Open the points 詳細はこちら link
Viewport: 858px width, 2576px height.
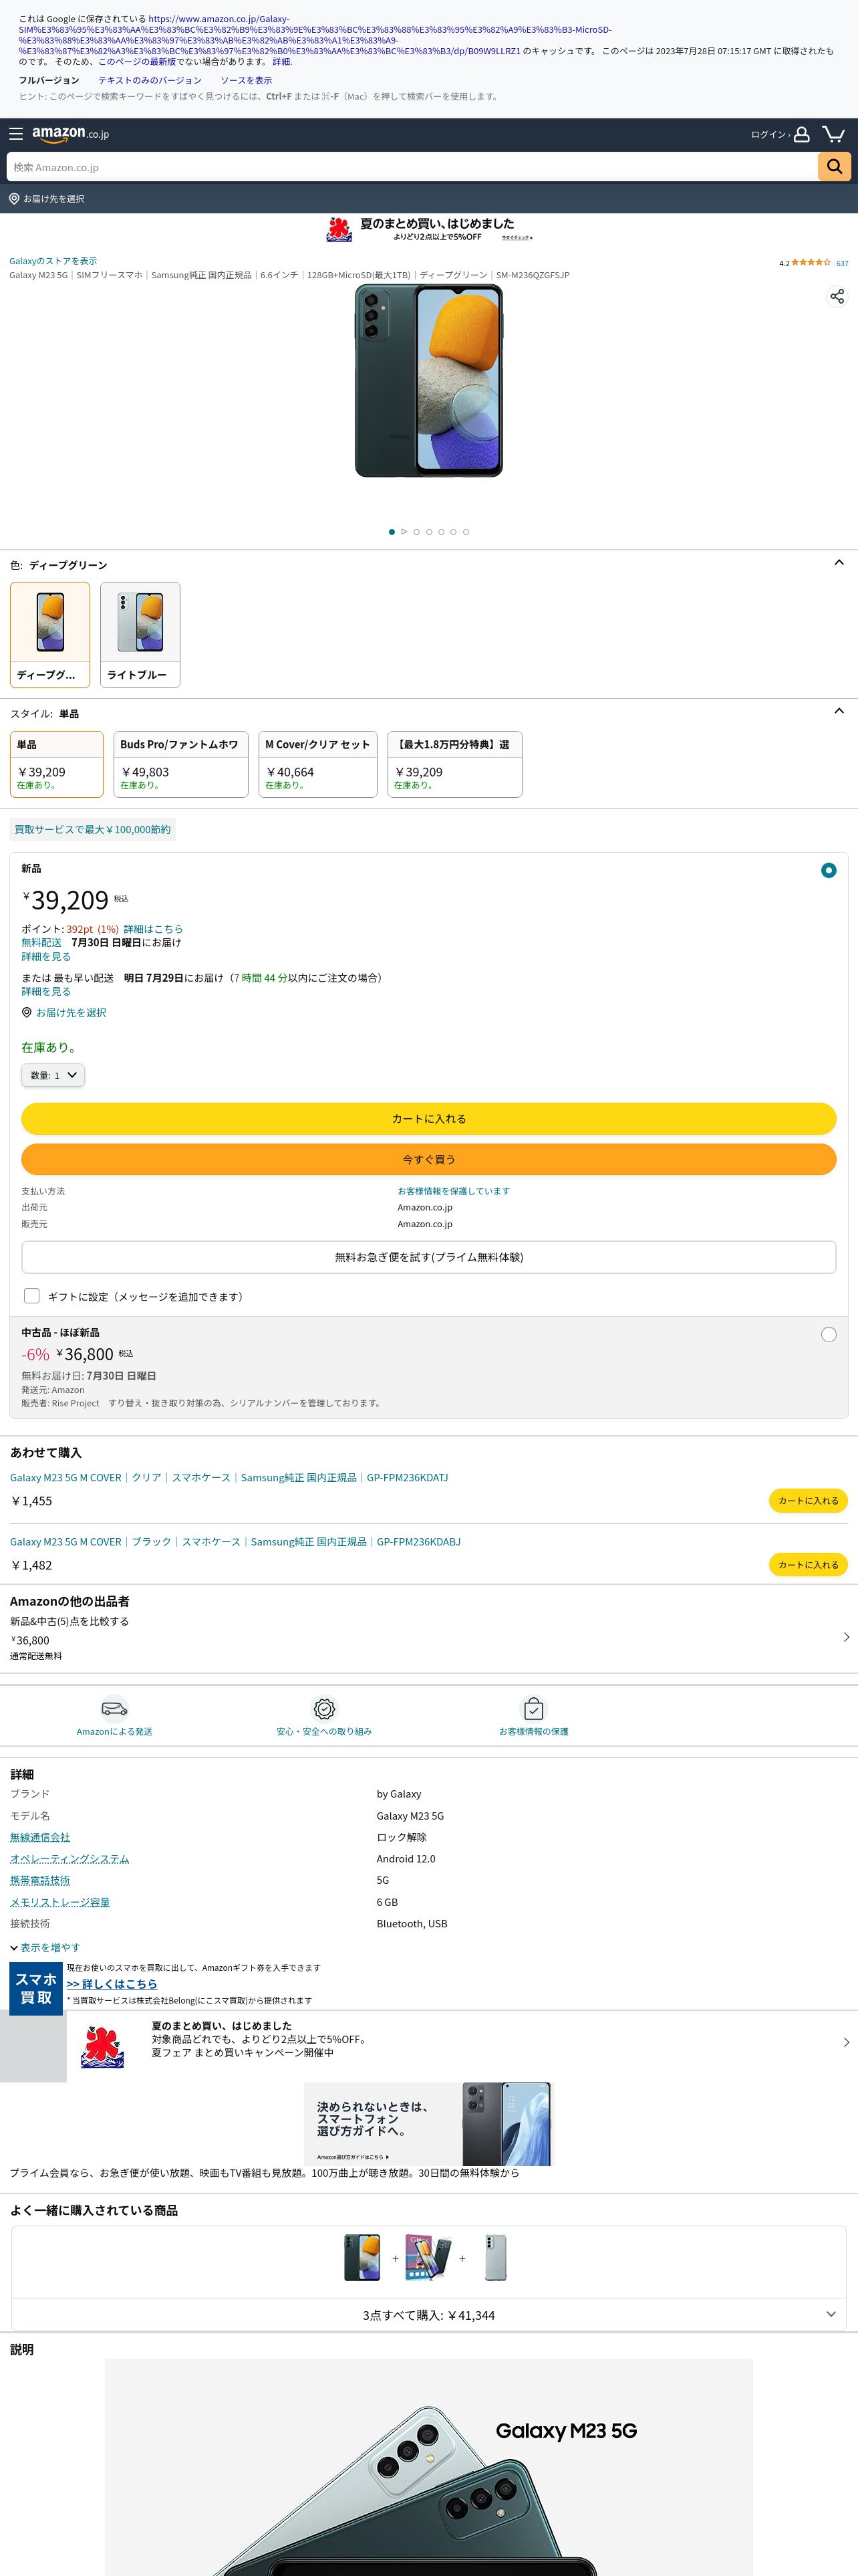point(153,929)
